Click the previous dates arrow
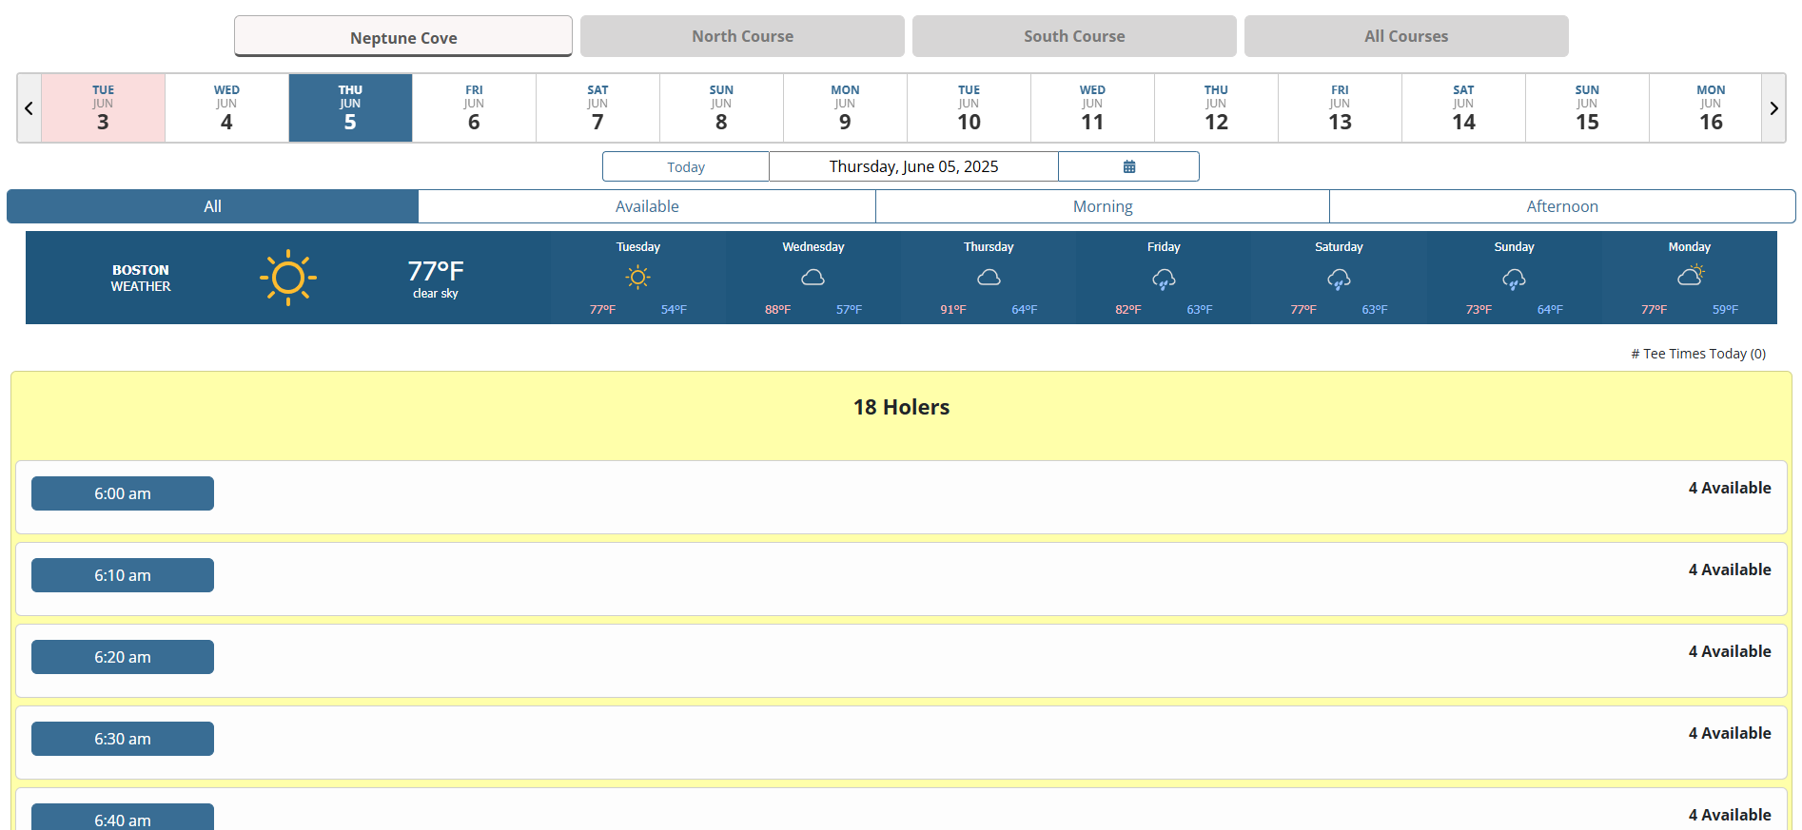Viewport: 1802px width, 830px height. pos(29,108)
